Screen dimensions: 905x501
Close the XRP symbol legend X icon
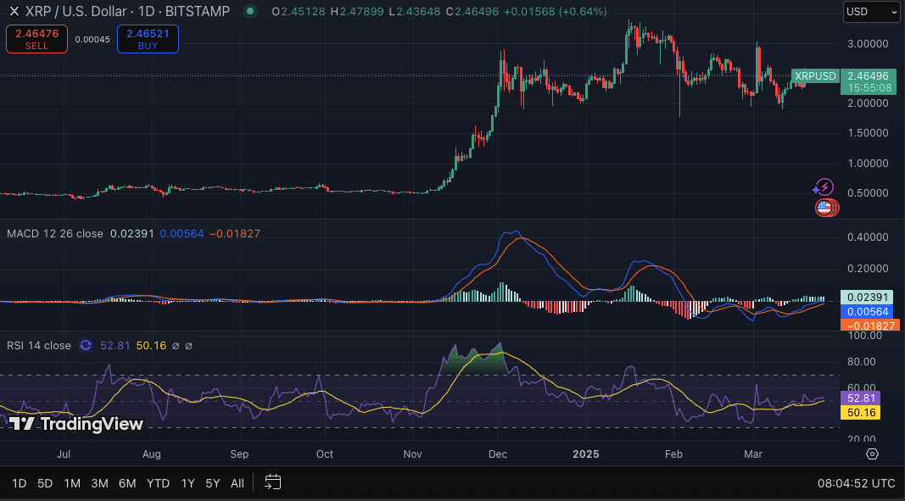(x=14, y=11)
